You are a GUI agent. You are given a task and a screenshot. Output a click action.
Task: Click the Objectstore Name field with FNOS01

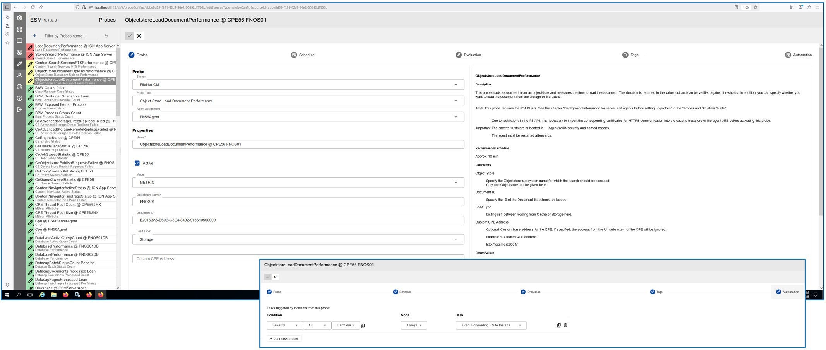(x=298, y=201)
